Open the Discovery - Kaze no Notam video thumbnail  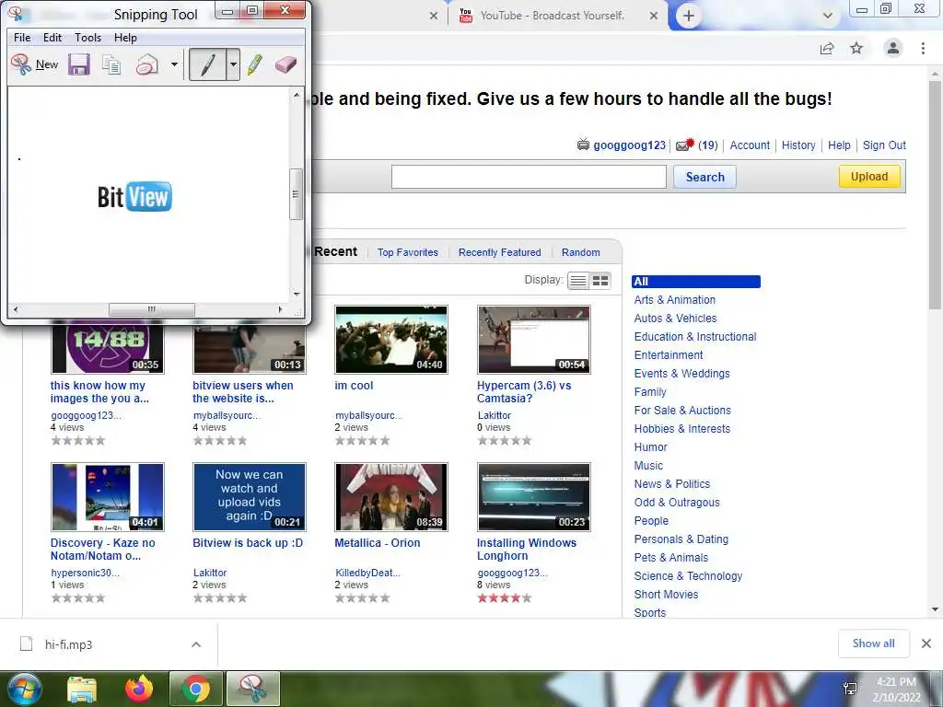(108, 496)
